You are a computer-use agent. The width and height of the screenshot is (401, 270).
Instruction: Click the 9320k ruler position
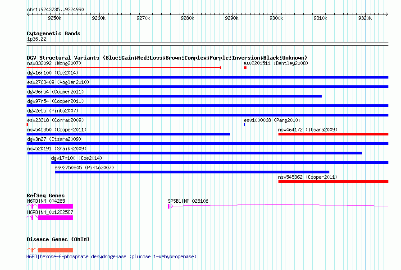coord(365,18)
